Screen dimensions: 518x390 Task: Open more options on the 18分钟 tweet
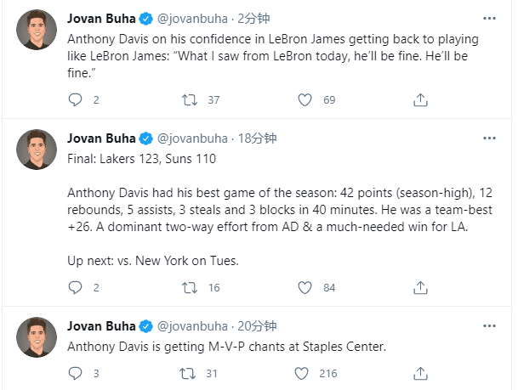pos(488,138)
